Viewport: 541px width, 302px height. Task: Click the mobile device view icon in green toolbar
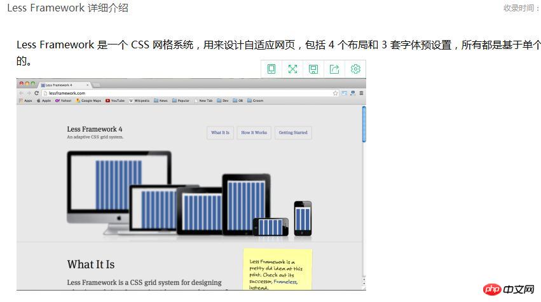tap(271, 69)
